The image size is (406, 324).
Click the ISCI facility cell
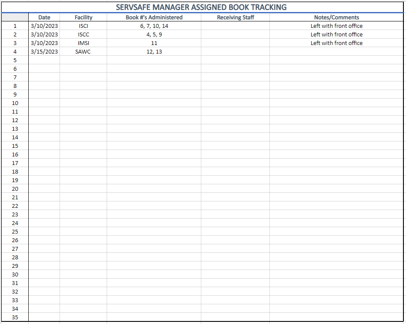[x=84, y=26]
